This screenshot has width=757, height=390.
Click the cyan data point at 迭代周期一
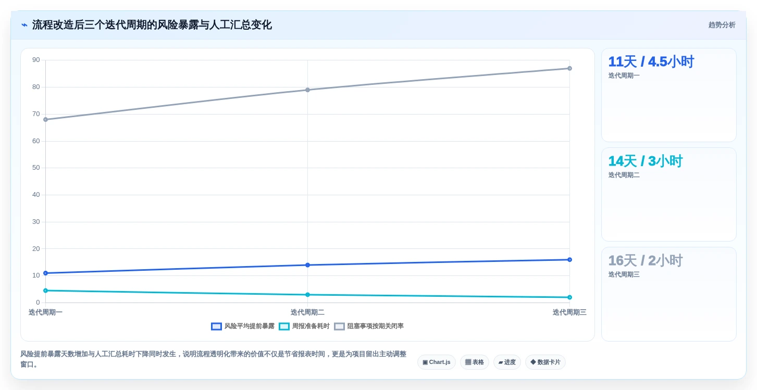[x=45, y=291]
